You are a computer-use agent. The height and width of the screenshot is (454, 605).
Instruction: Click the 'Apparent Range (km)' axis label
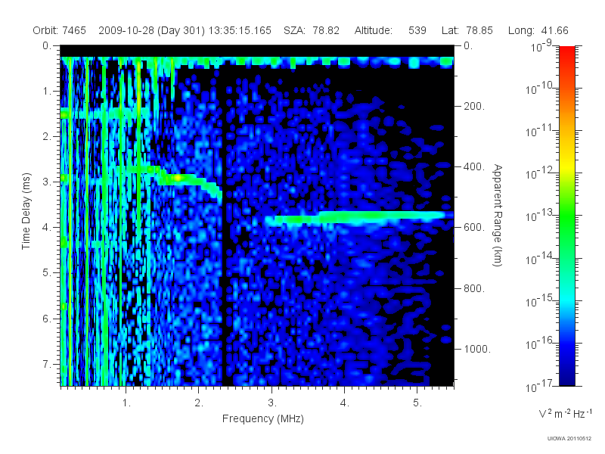498,216
